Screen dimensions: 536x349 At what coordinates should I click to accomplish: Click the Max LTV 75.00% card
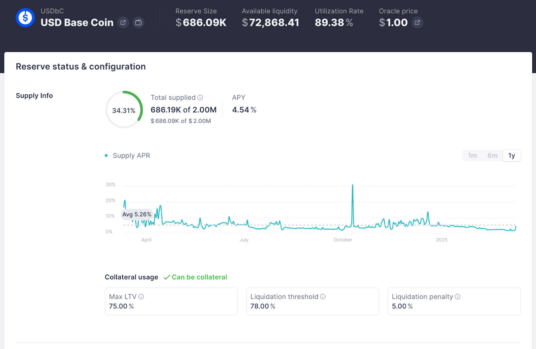171,301
